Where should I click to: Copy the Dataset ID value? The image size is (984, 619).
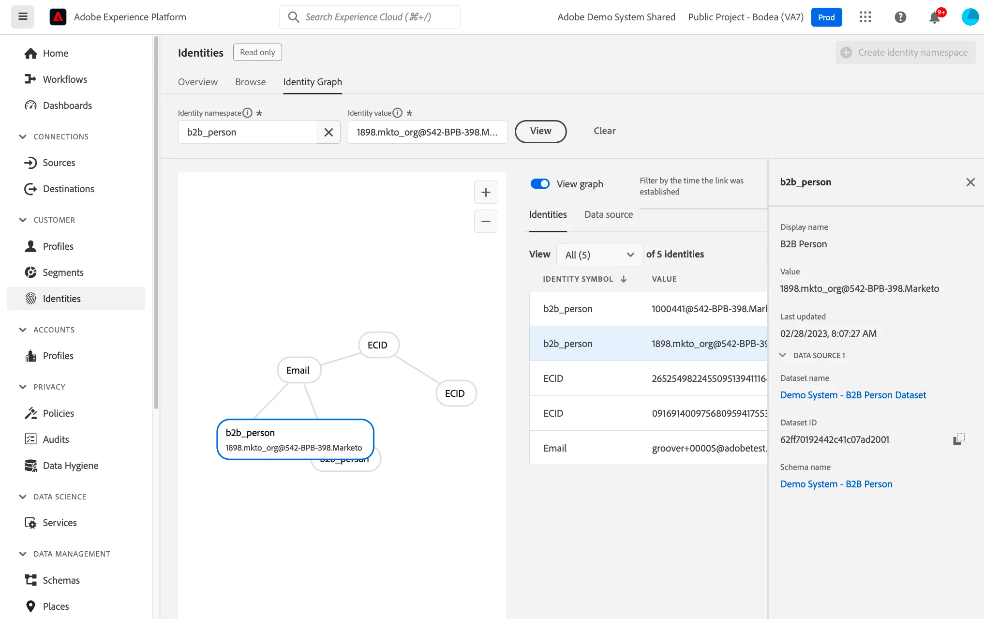[959, 439]
